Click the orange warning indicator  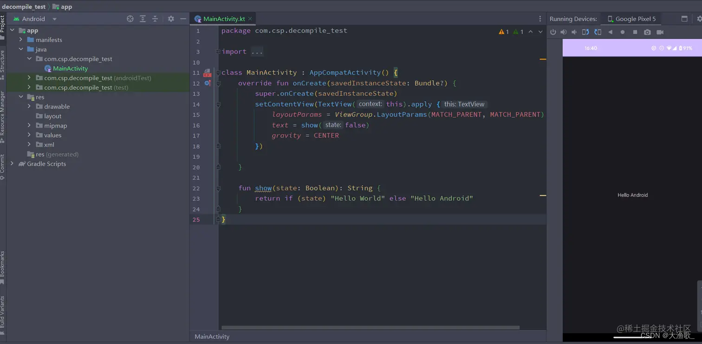tap(504, 32)
